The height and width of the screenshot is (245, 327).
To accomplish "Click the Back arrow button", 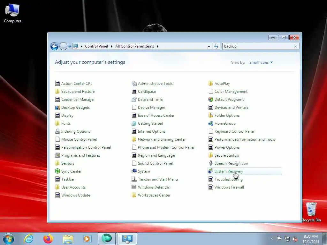I will [54, 46].
